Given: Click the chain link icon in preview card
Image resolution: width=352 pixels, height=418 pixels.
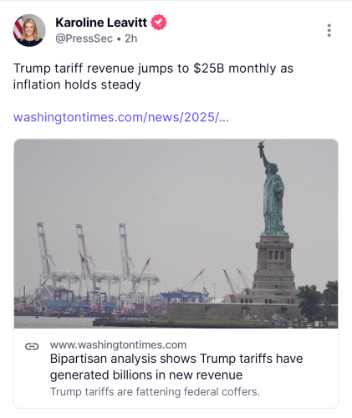Looking at the screenshot, I should (32, 346).
